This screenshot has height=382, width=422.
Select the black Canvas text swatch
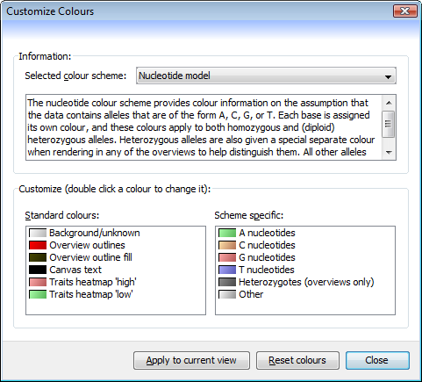click(38, 270)
